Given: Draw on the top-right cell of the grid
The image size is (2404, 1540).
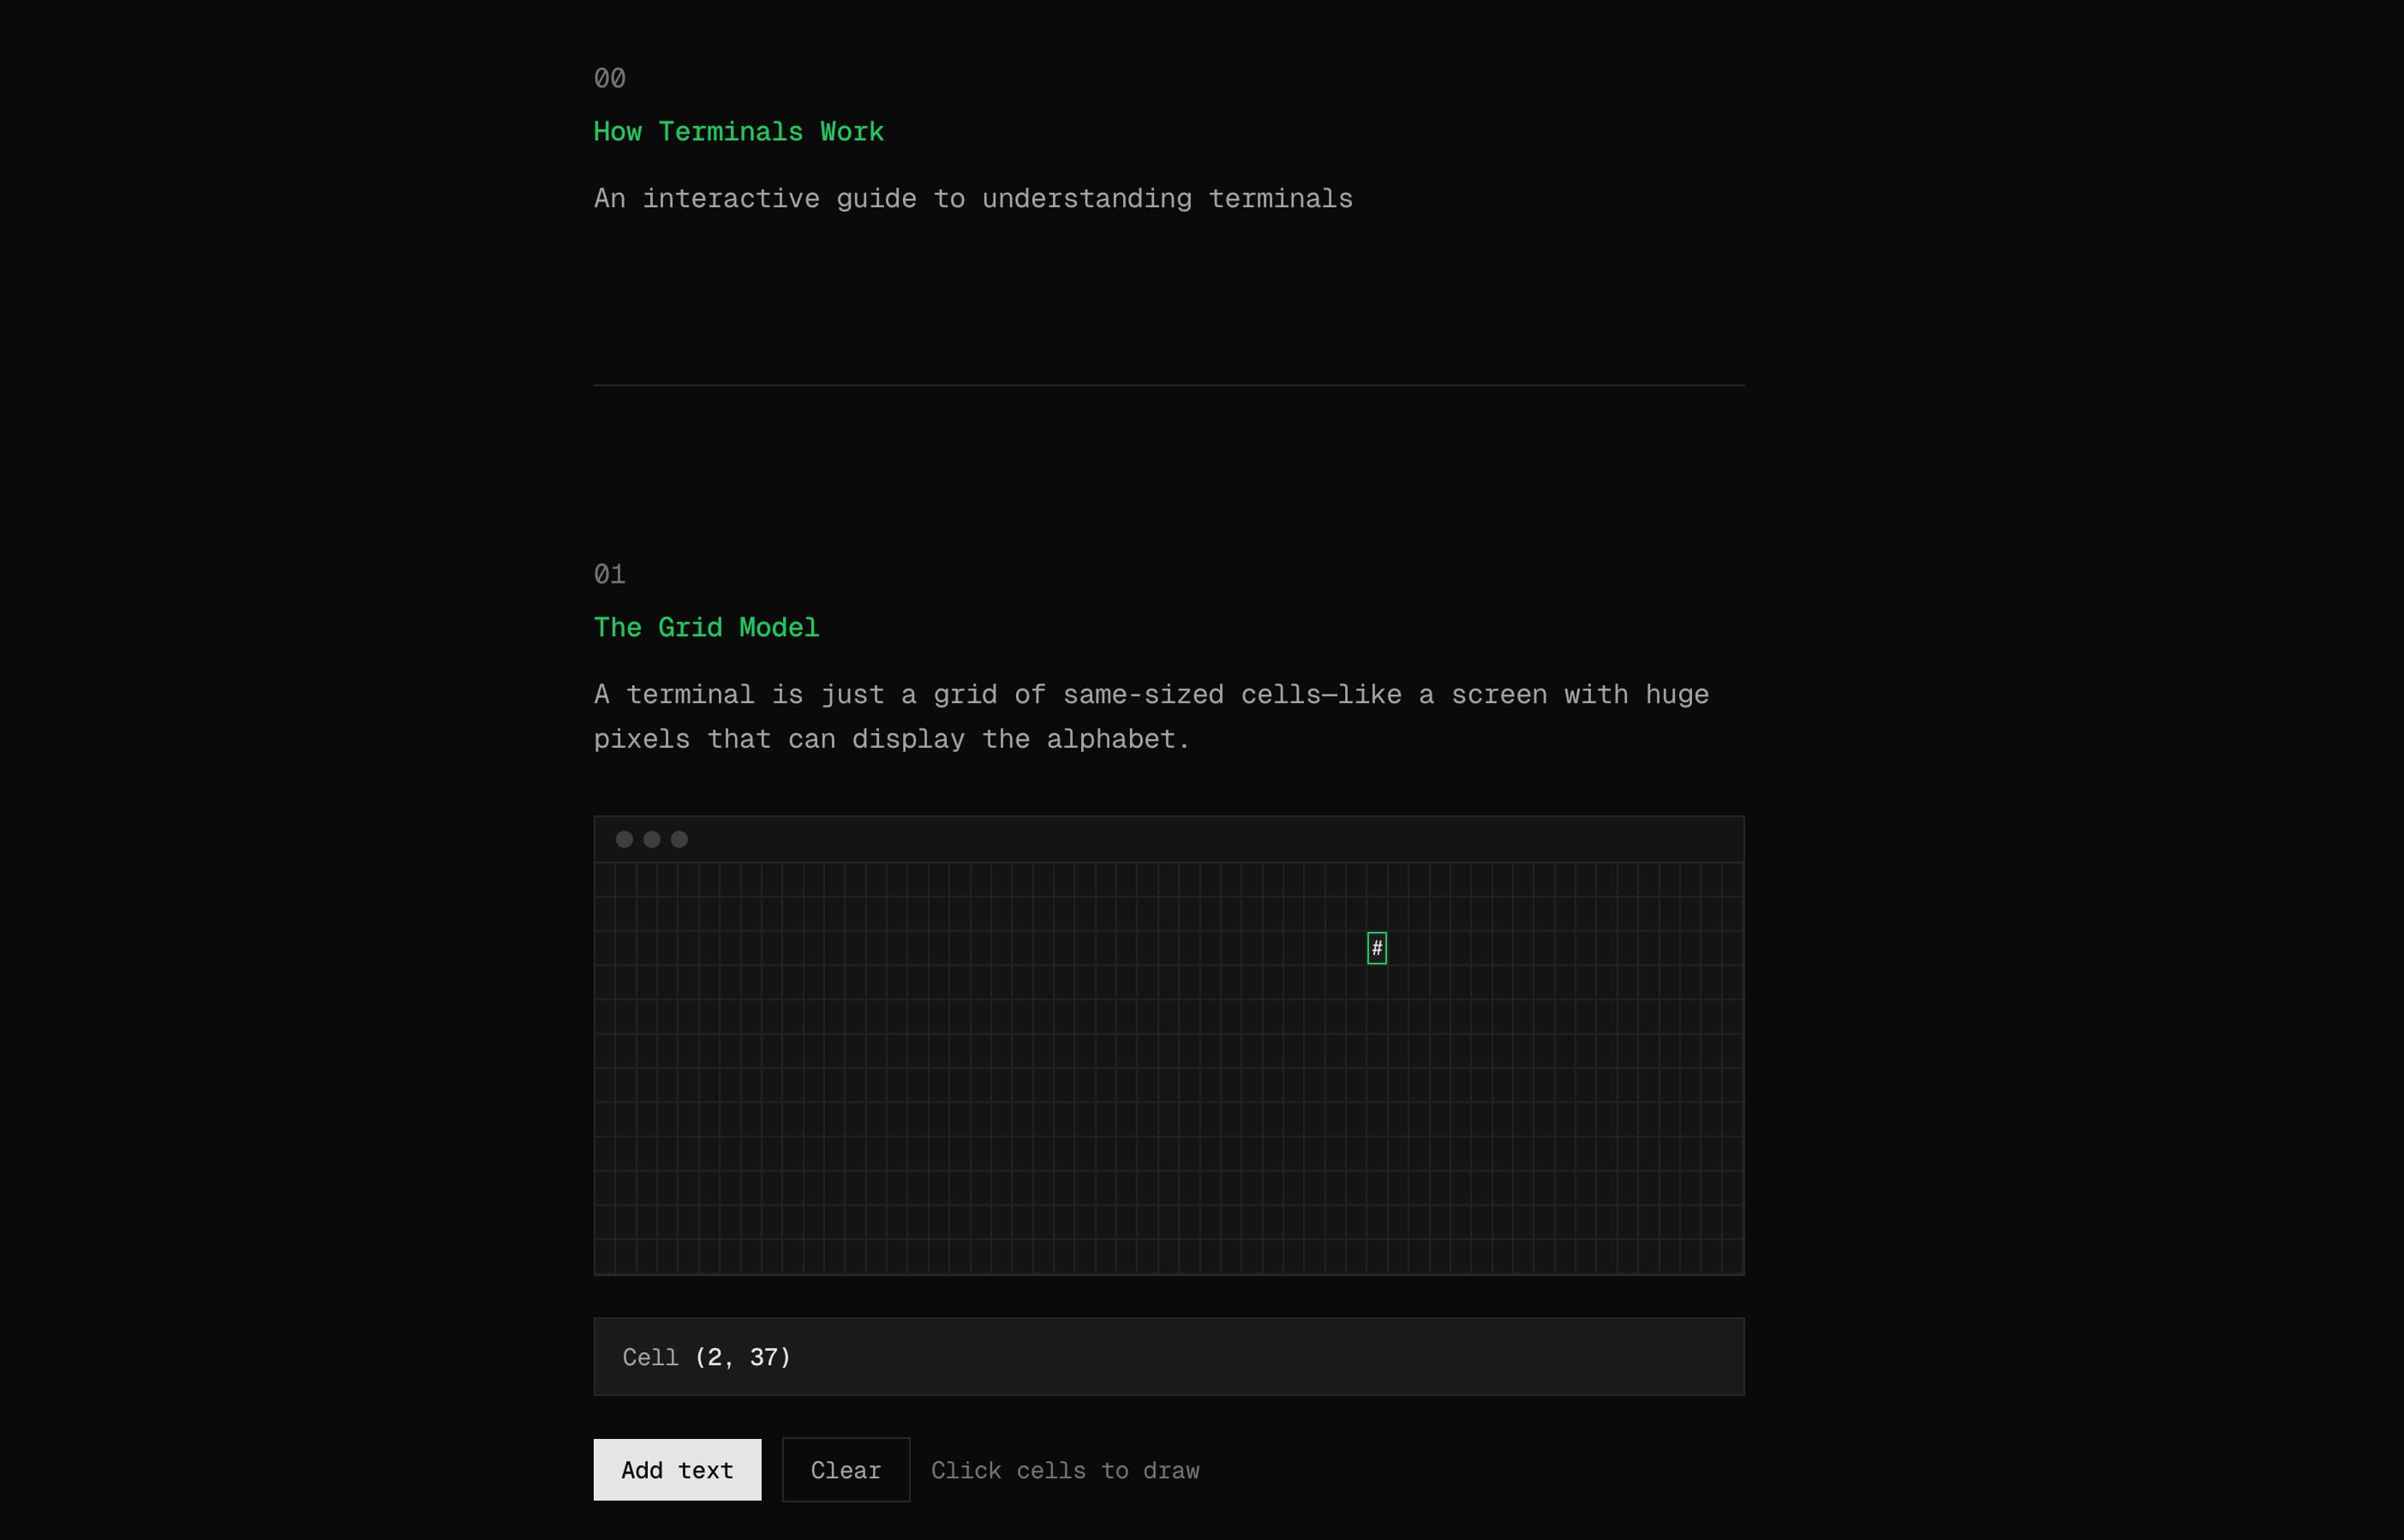Looking at the screenshot, I should [x=1732, y=880].
